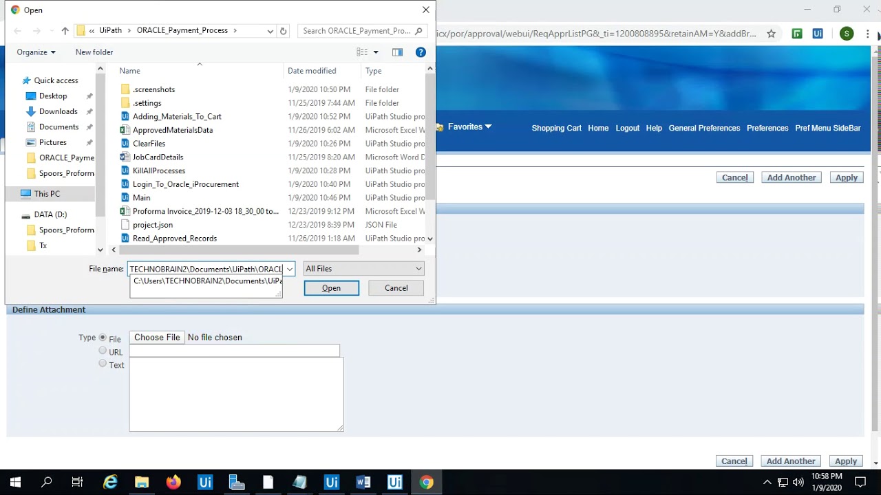The width and height of the screenshot is (881, 495).
Task: Click green extension icon in Chrome toolbar
Action: pyautogui.click(x=797, y=34)
